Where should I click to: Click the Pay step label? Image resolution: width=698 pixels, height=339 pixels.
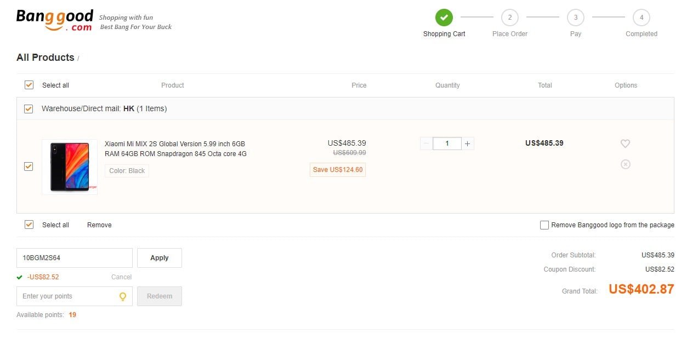(x=576, y=34)
